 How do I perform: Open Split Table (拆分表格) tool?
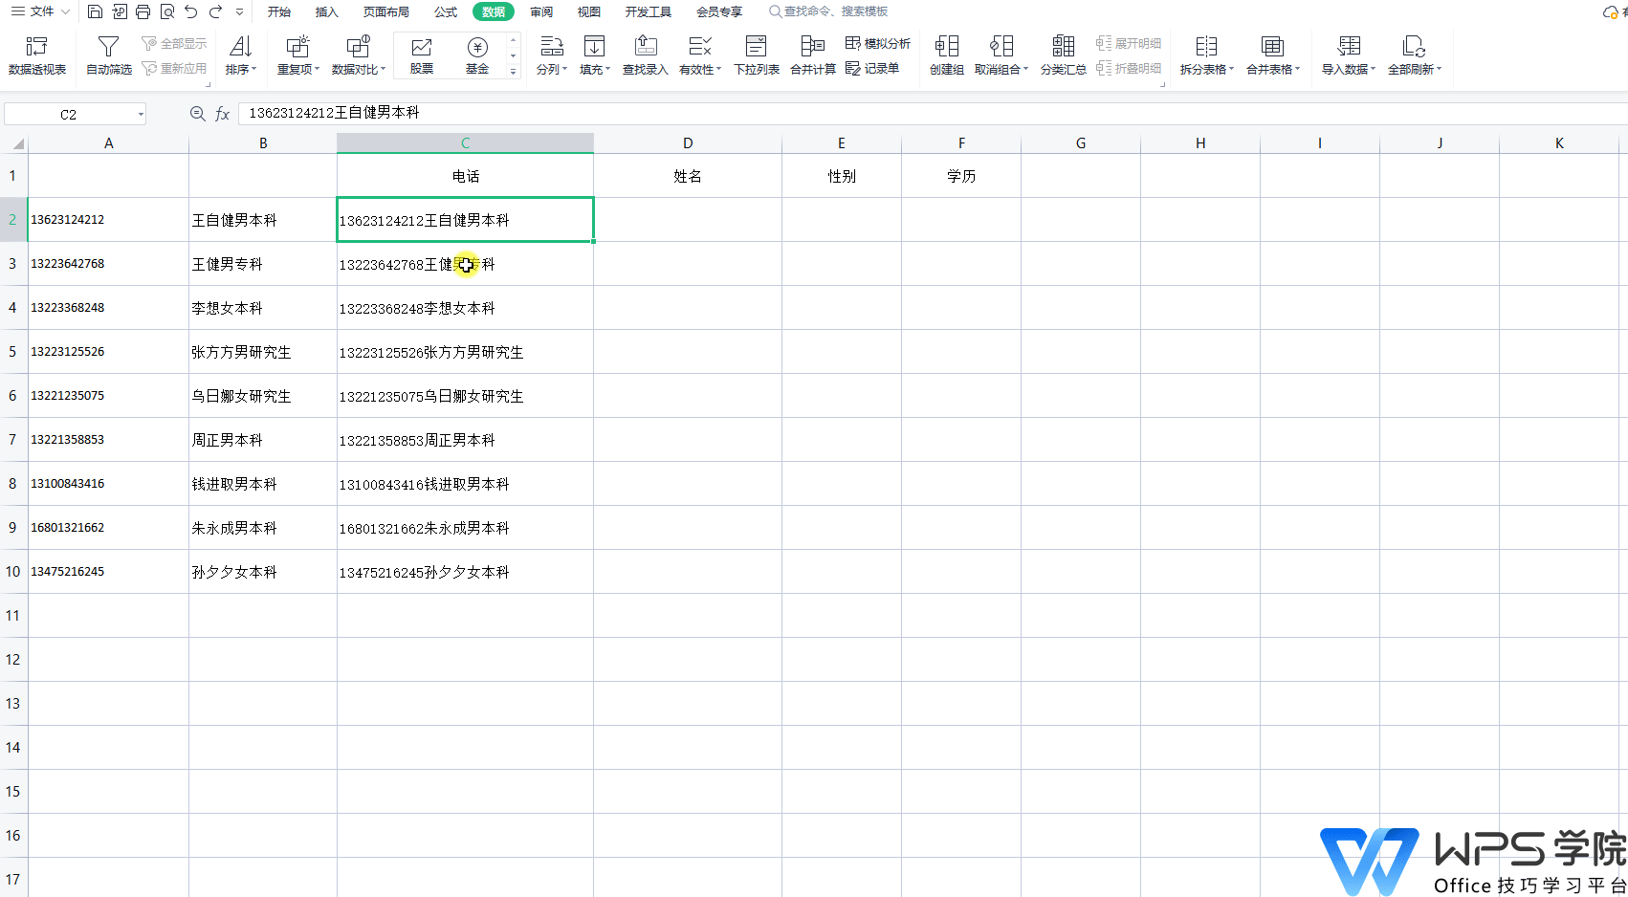click(x=1206, y=55)
